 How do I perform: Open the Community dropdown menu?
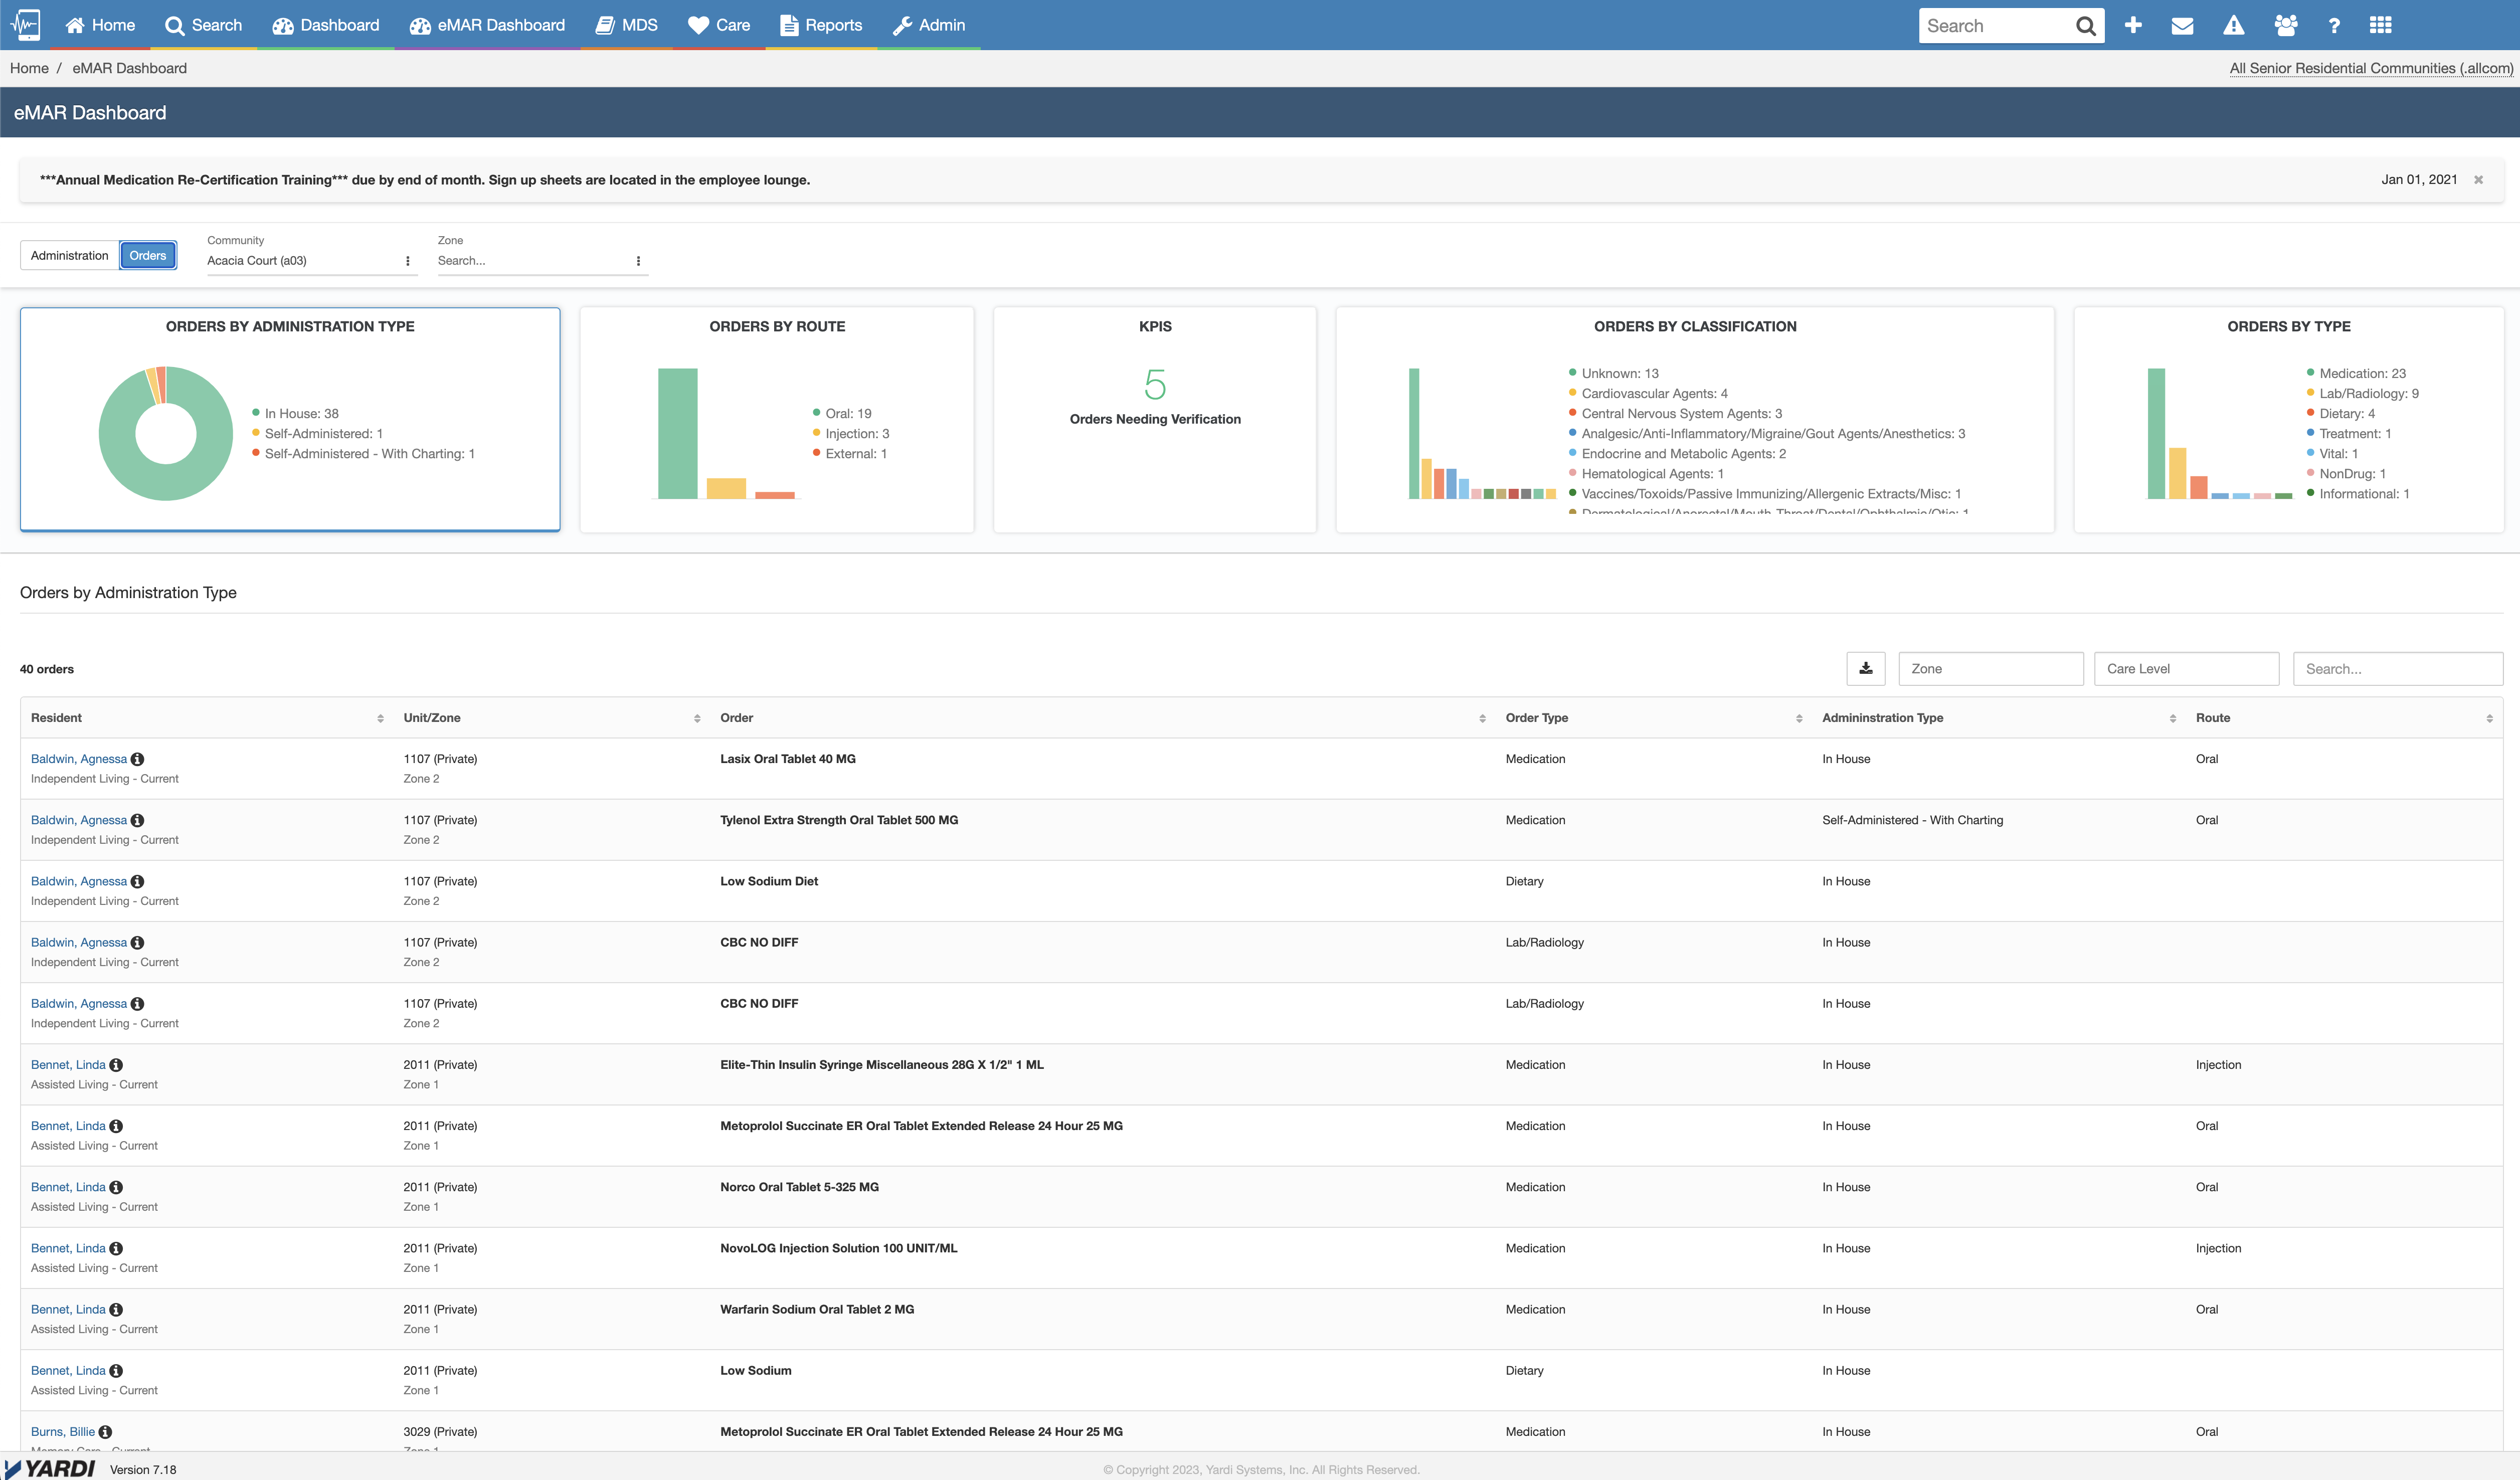point(408,260)
